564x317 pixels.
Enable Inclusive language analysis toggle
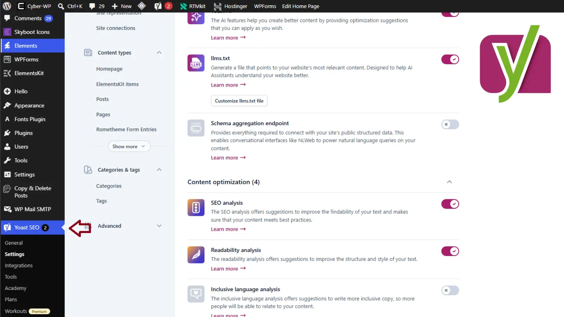[450, 291]
